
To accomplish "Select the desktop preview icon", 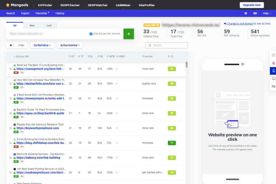I will point(273,78).
